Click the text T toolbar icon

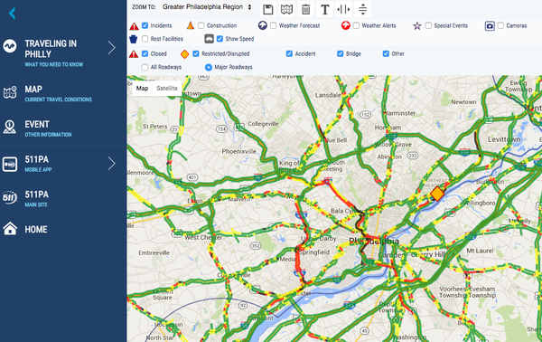pyautogui.click(x=325, y=9)
